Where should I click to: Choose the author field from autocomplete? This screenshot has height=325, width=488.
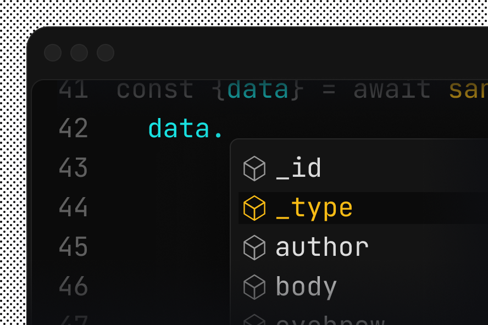coord(322,246)
